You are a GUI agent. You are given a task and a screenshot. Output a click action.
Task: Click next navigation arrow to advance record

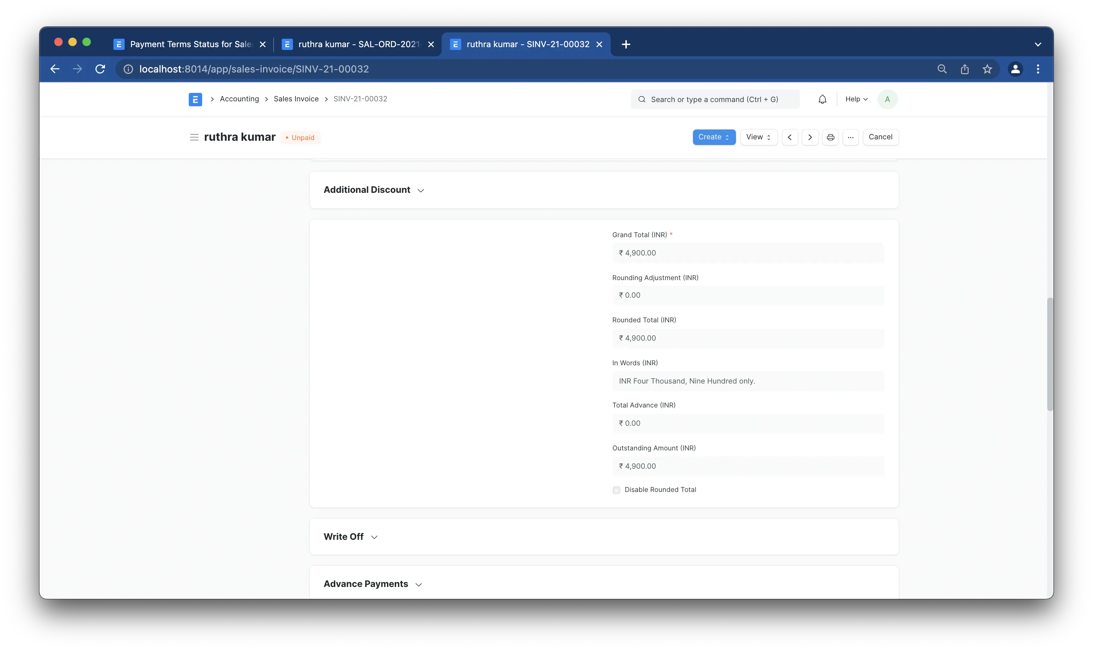click(810, 137)
